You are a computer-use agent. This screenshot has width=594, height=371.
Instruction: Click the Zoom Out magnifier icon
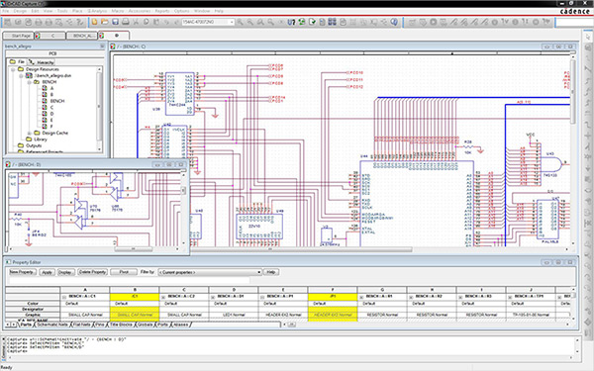250,22
